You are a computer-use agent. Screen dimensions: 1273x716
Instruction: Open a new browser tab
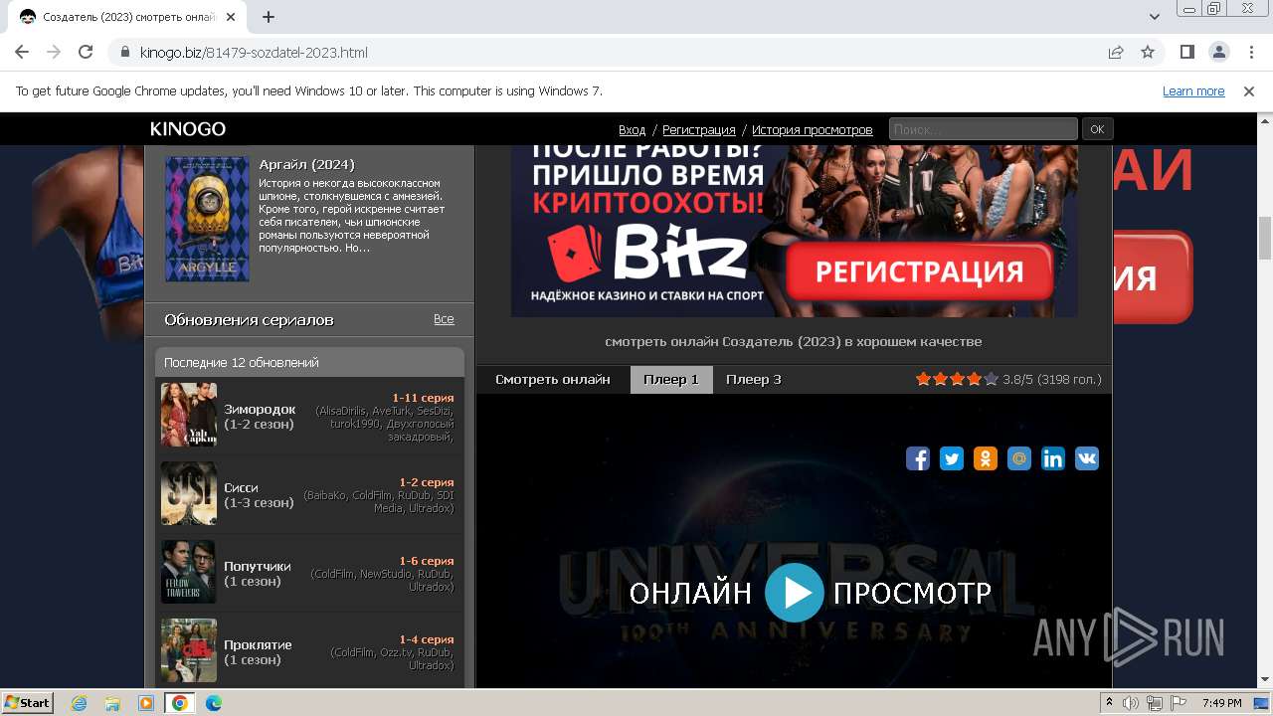click(269, 16)
